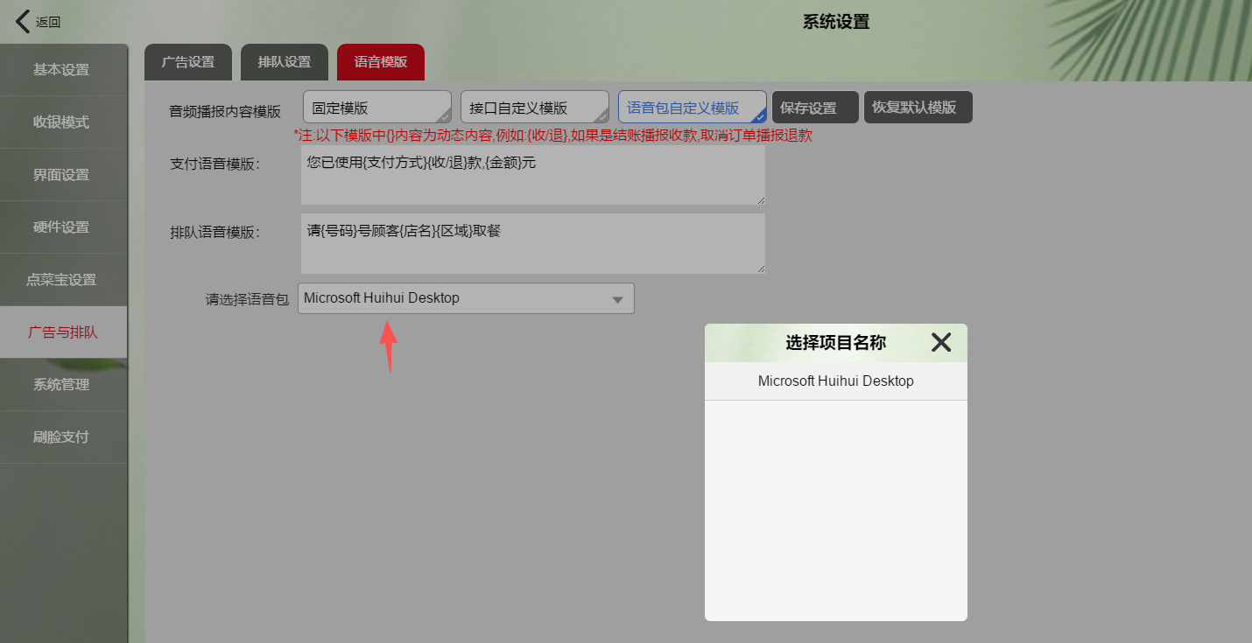1252x643 pixels.
Task: Select 语音包自定义模版 template option
Action: point(692,108)
